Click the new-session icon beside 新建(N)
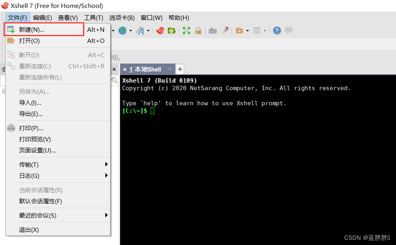The width and height of the screenshot is (396, 245). pyautogui.click(x=11, y=29)
